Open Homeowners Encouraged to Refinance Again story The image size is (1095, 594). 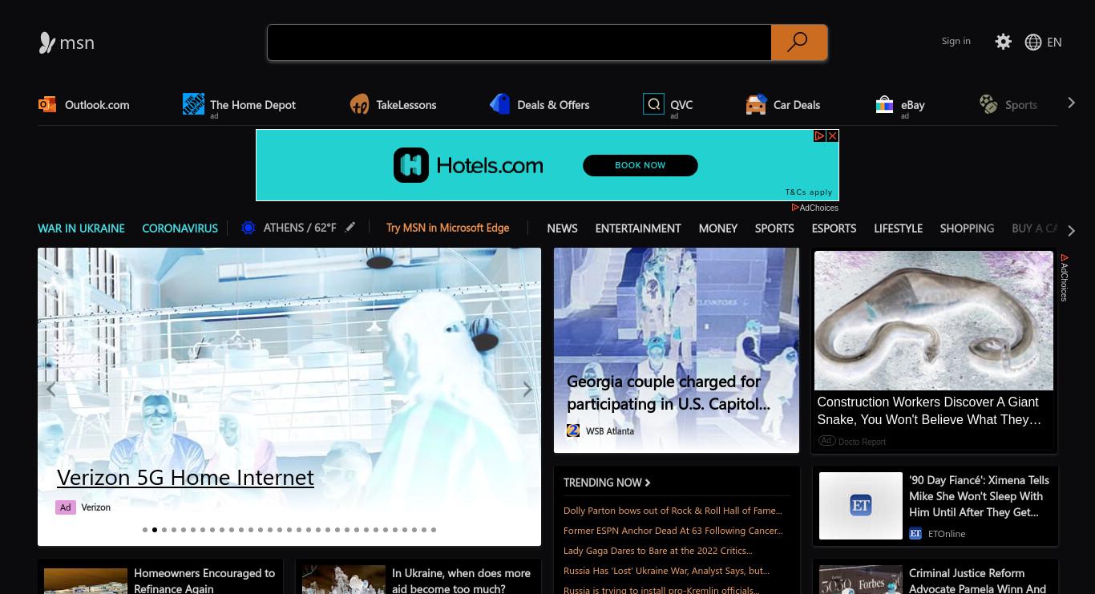click(x=204, y=581)
